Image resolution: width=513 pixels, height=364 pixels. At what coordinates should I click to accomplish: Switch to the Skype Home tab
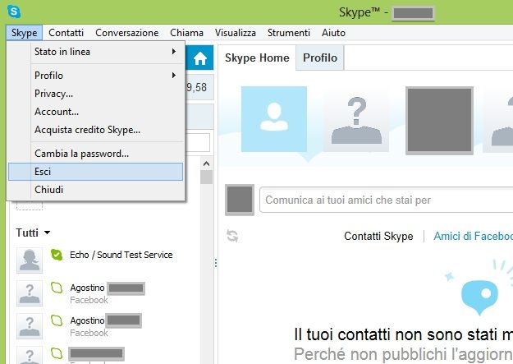click(257, 58)
